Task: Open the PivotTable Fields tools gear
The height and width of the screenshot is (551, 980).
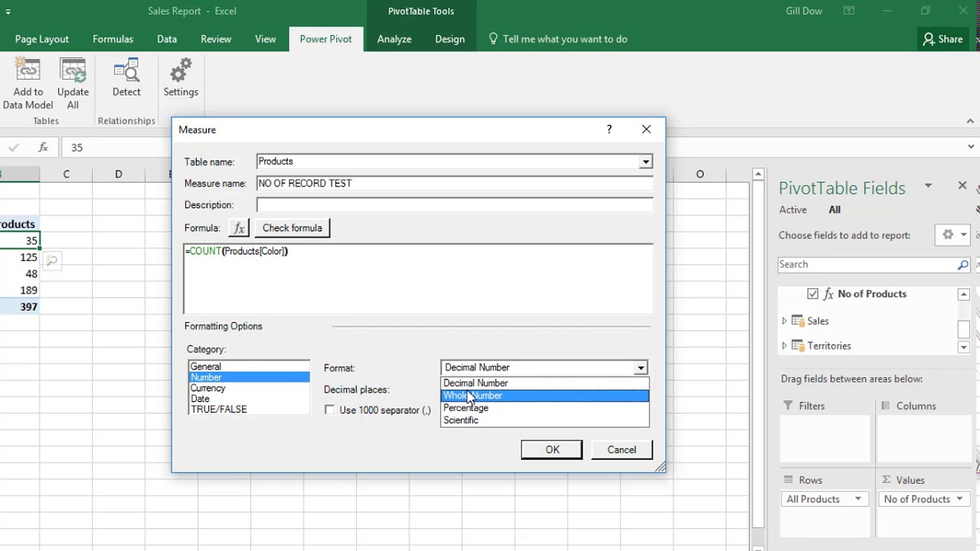Action: tap(948, 235)
